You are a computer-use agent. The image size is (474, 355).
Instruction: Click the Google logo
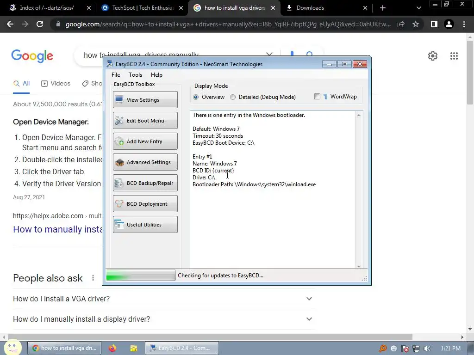click(32, 56)
